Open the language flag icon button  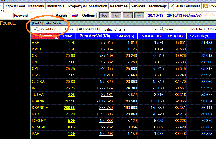pos(75,15)
